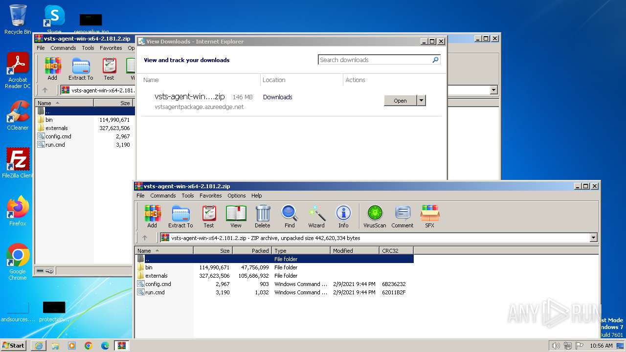Click the clock in the system tray
Viewport: 626px width, 352px height.
point(601,346)
